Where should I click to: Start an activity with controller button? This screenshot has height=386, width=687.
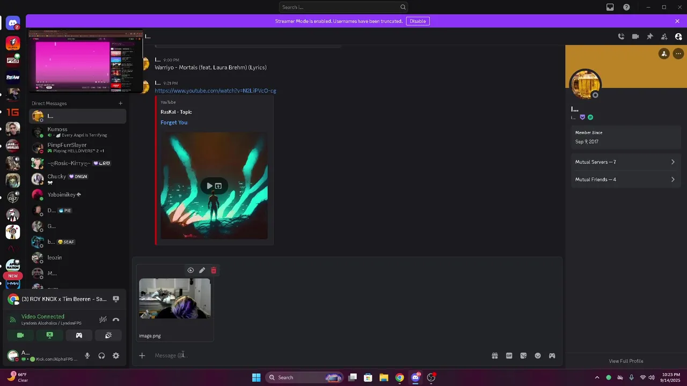79,335
